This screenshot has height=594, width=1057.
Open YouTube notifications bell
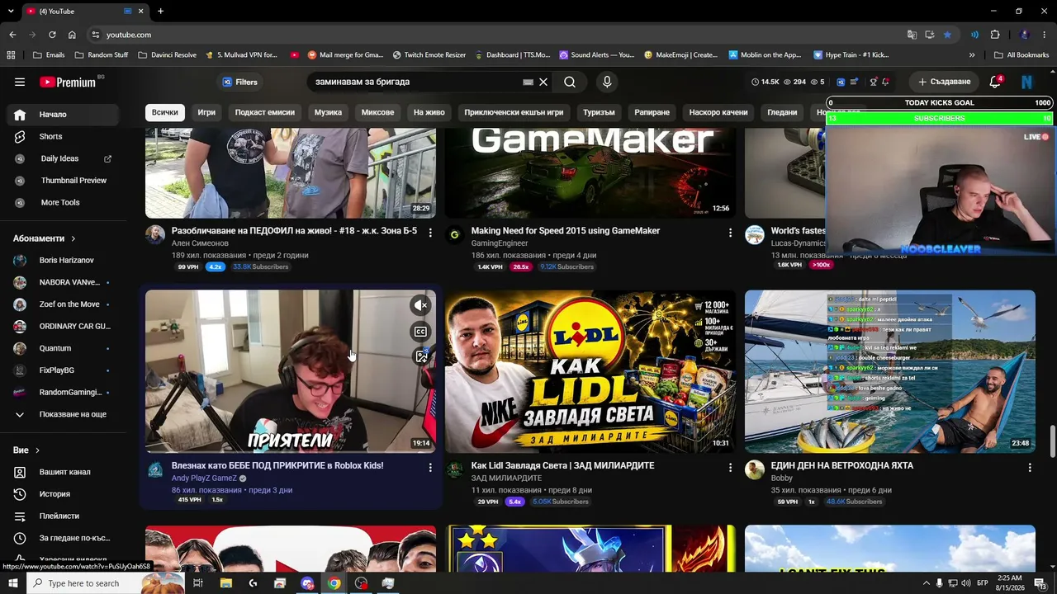pyautogui.click(x=996, y=82)
